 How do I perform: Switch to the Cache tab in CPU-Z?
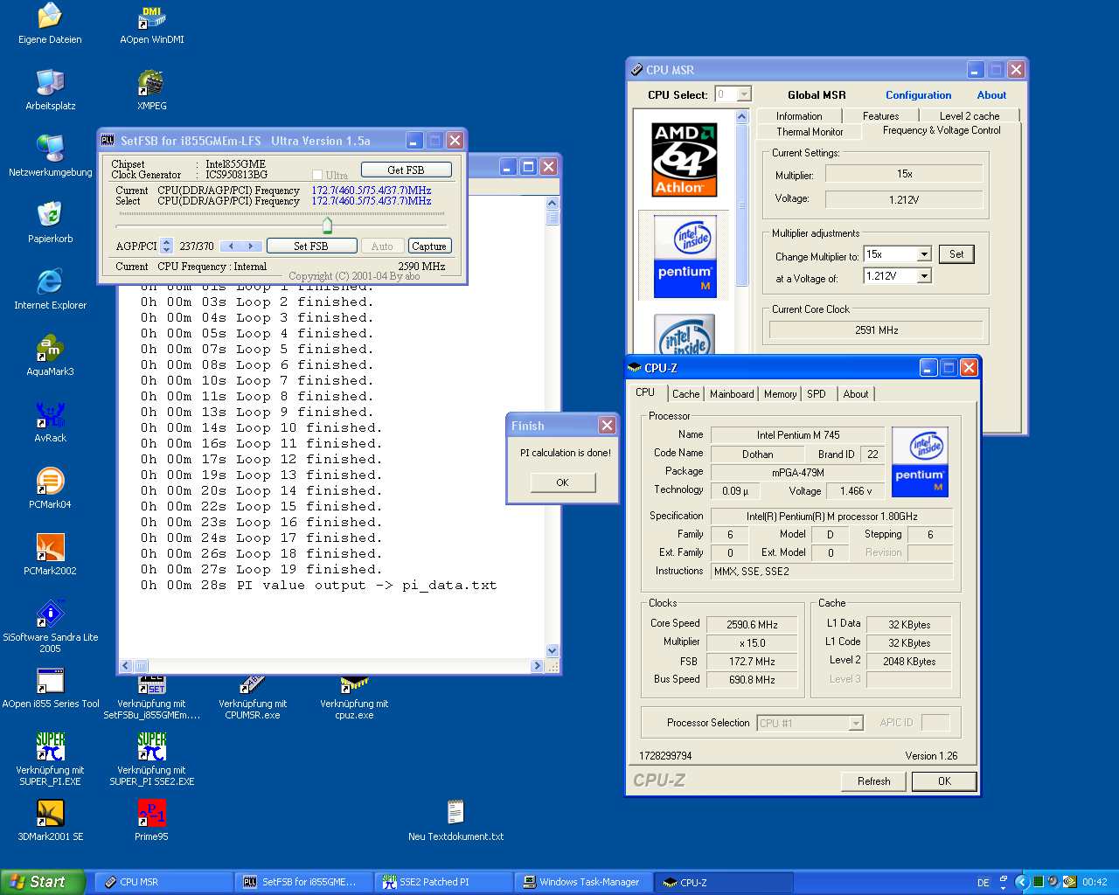point(685,394)
